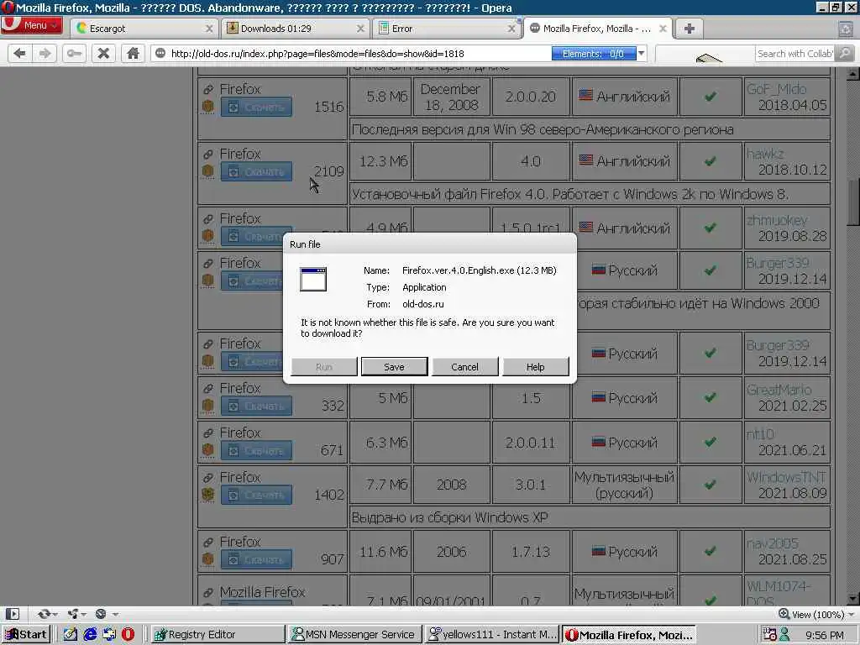Click the package icon on Firefox 1516 row

click(208, 107)
